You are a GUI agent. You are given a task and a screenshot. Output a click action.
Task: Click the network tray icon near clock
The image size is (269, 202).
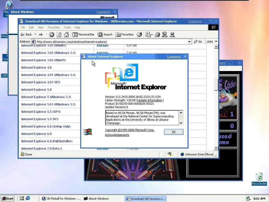[x=248, y=199]
